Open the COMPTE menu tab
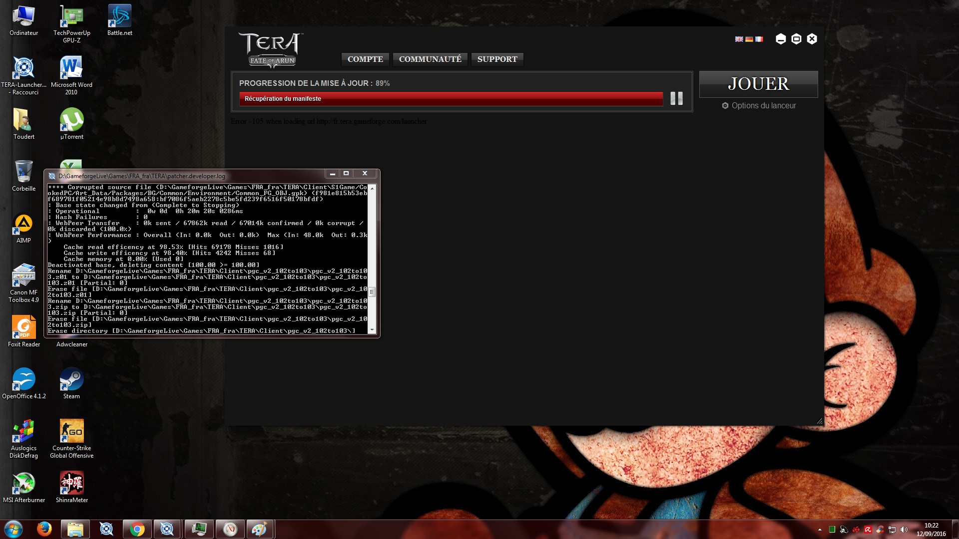 click(365, 59)
